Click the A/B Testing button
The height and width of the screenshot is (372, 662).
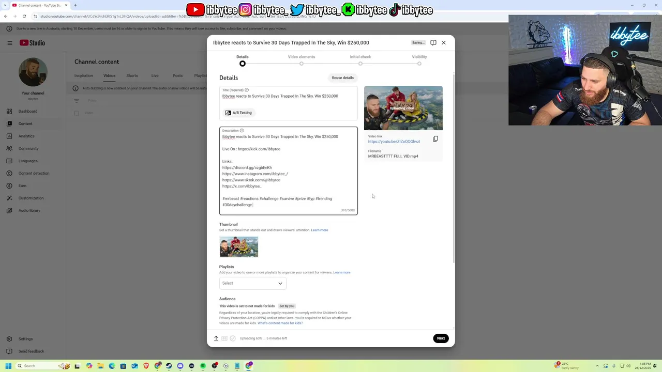pos(238,113)
